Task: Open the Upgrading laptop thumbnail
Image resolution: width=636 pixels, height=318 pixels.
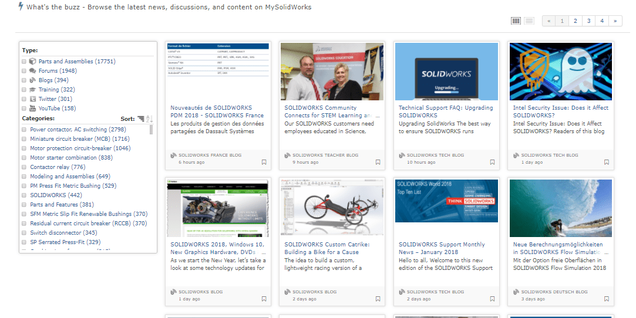Action: [446, 72]
